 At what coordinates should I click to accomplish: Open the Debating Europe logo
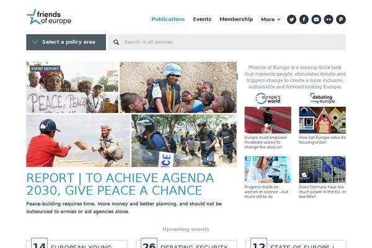pyautogui.click(x=322, y=98)
